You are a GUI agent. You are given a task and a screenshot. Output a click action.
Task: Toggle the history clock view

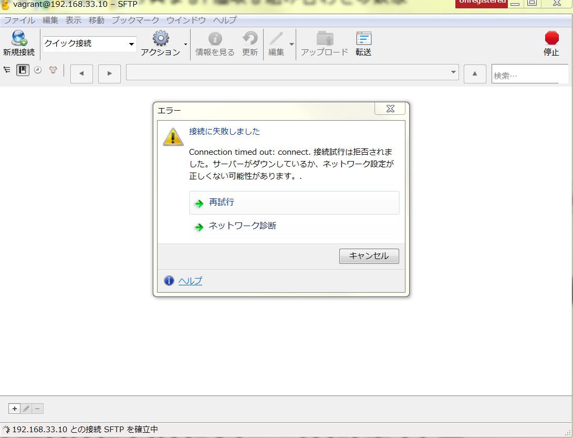pos(38,70)
